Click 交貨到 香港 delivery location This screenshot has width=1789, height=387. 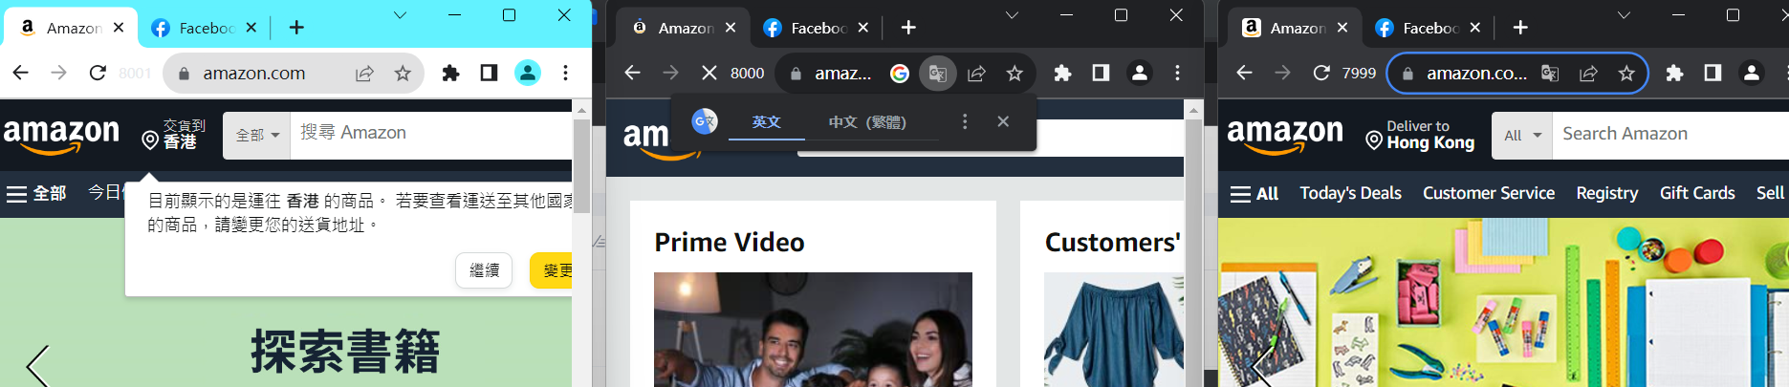[x=174, y=135]
